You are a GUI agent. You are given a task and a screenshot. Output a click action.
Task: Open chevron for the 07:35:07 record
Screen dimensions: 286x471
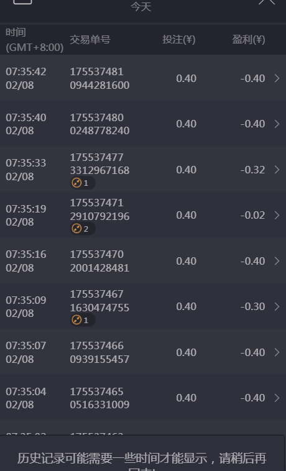click(x=277, y=352)
